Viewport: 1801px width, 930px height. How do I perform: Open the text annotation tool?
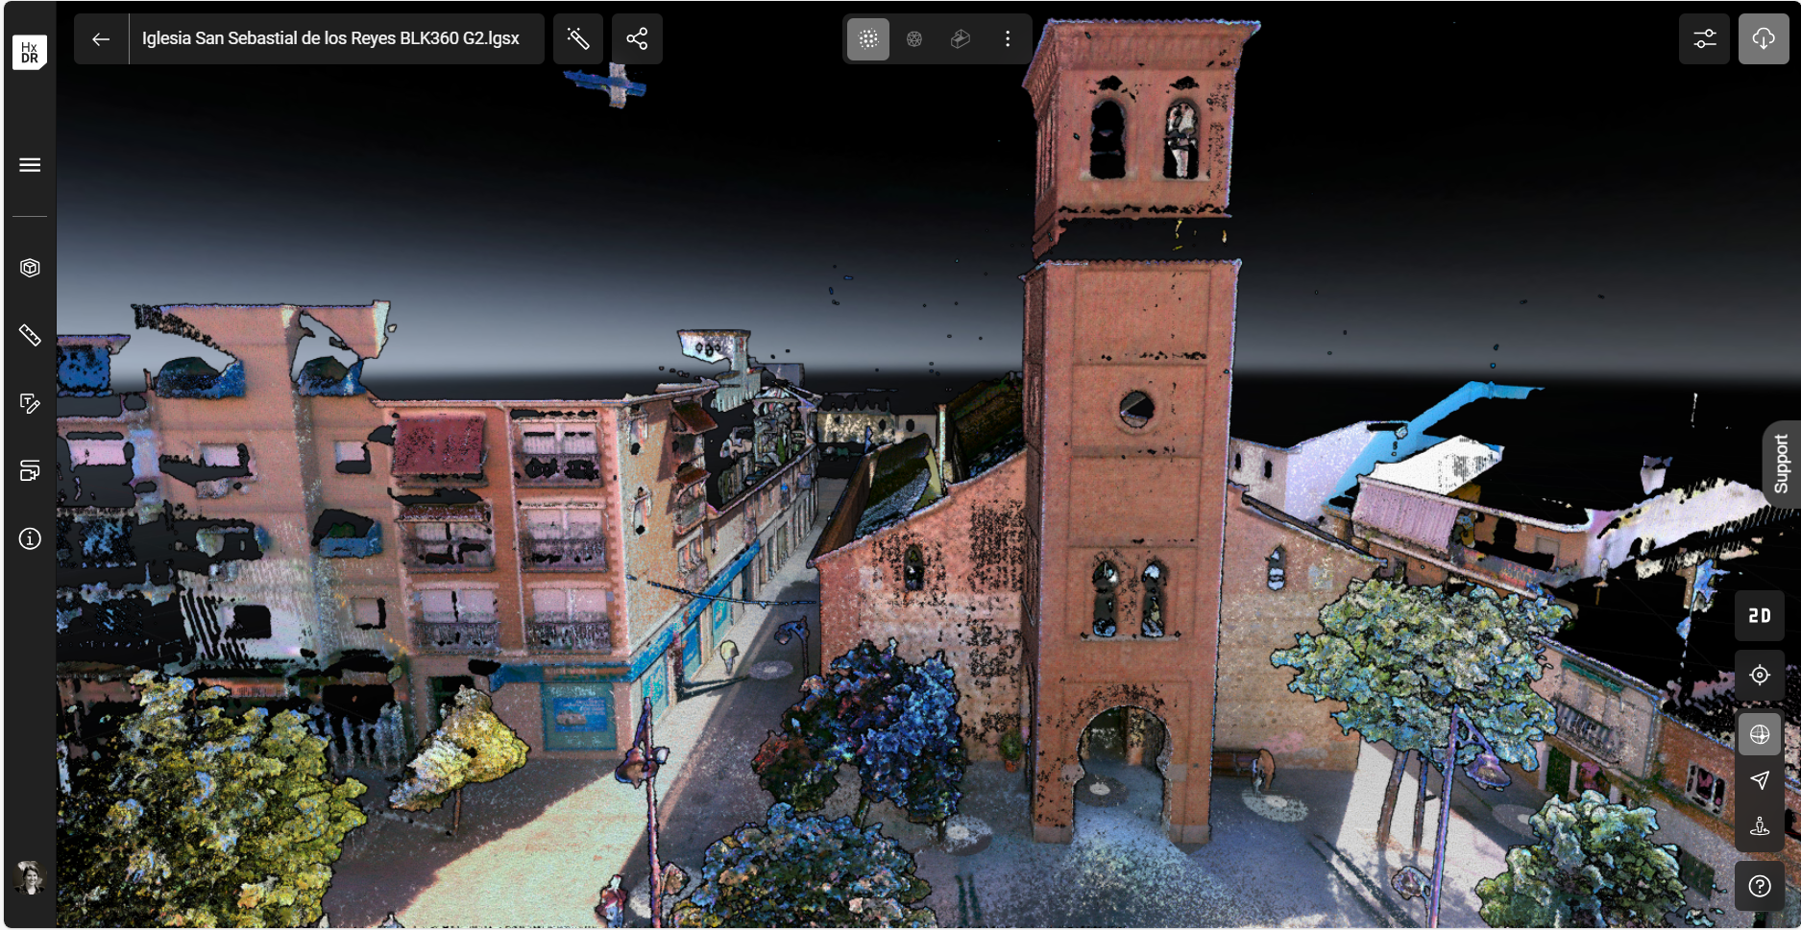[30, 403]
